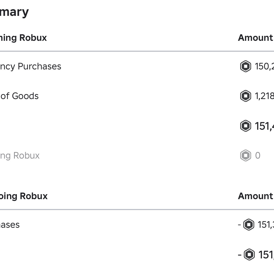
Task: Click the Incoming Robux column header
Action: click(23, 38)
